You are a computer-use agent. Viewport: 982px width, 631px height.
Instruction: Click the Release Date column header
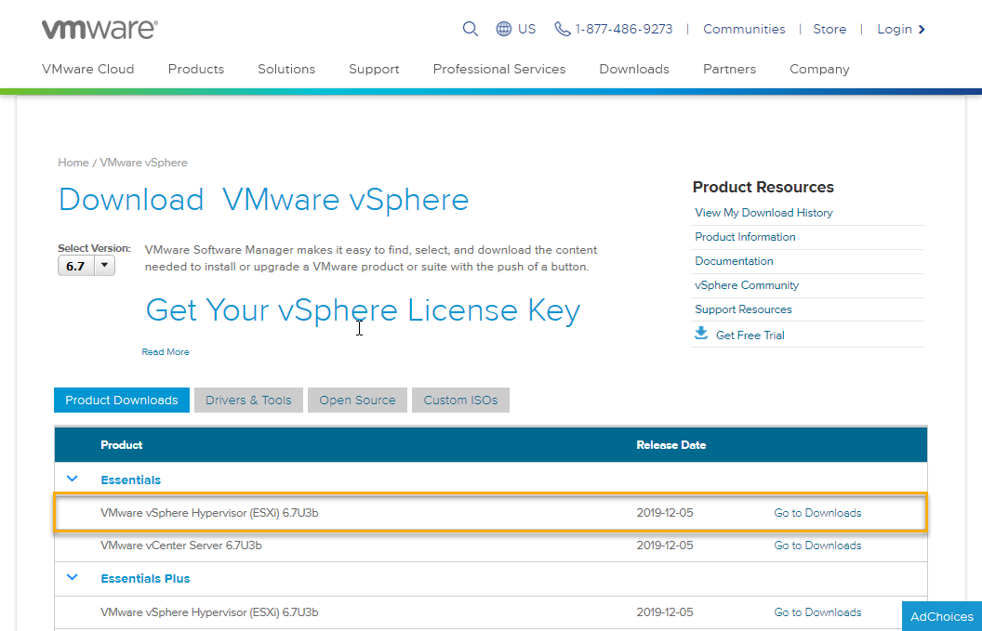coord(671,445)
